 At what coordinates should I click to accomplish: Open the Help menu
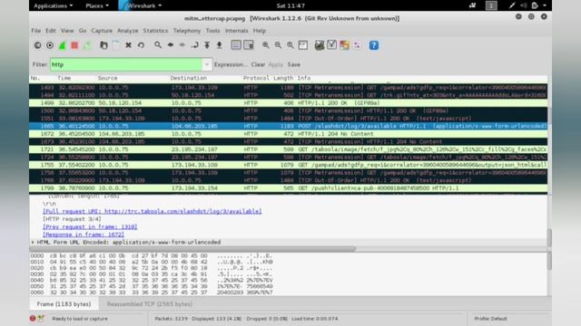pyautogui.click(x=259, y=31)
